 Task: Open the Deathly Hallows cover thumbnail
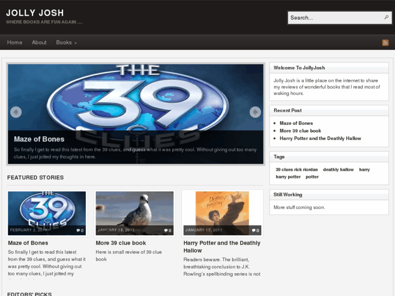(x=222, y=213)
